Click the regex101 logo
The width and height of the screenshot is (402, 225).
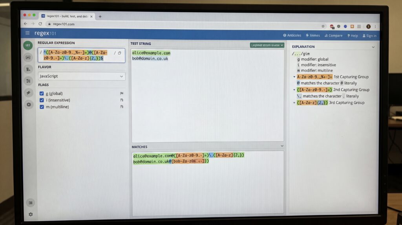(x=46, y=33)
